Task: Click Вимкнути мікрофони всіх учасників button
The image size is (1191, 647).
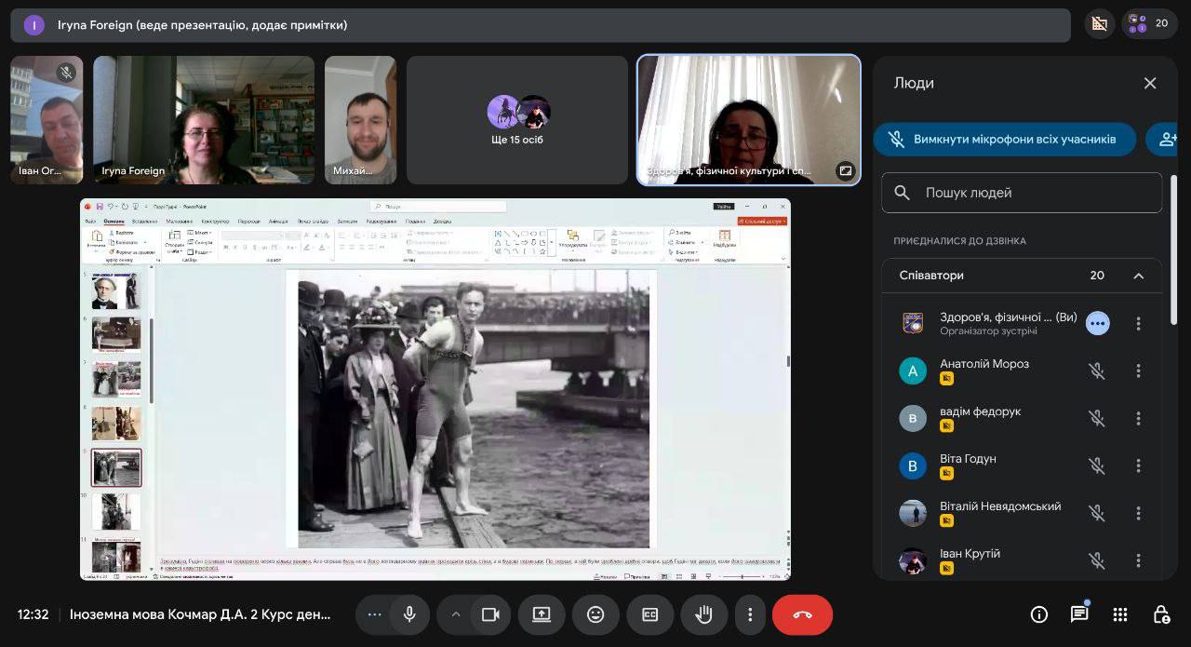Action: point(1005,139)
